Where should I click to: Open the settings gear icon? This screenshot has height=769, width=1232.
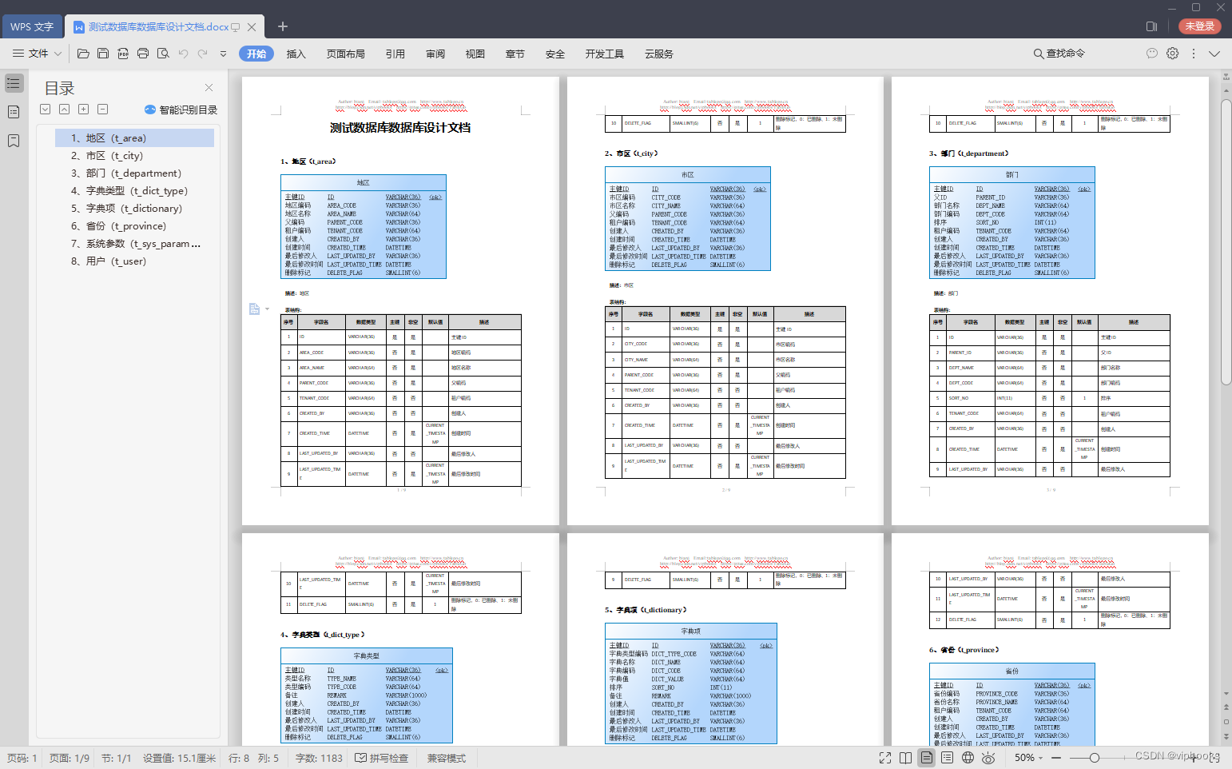pos(1173,54)
